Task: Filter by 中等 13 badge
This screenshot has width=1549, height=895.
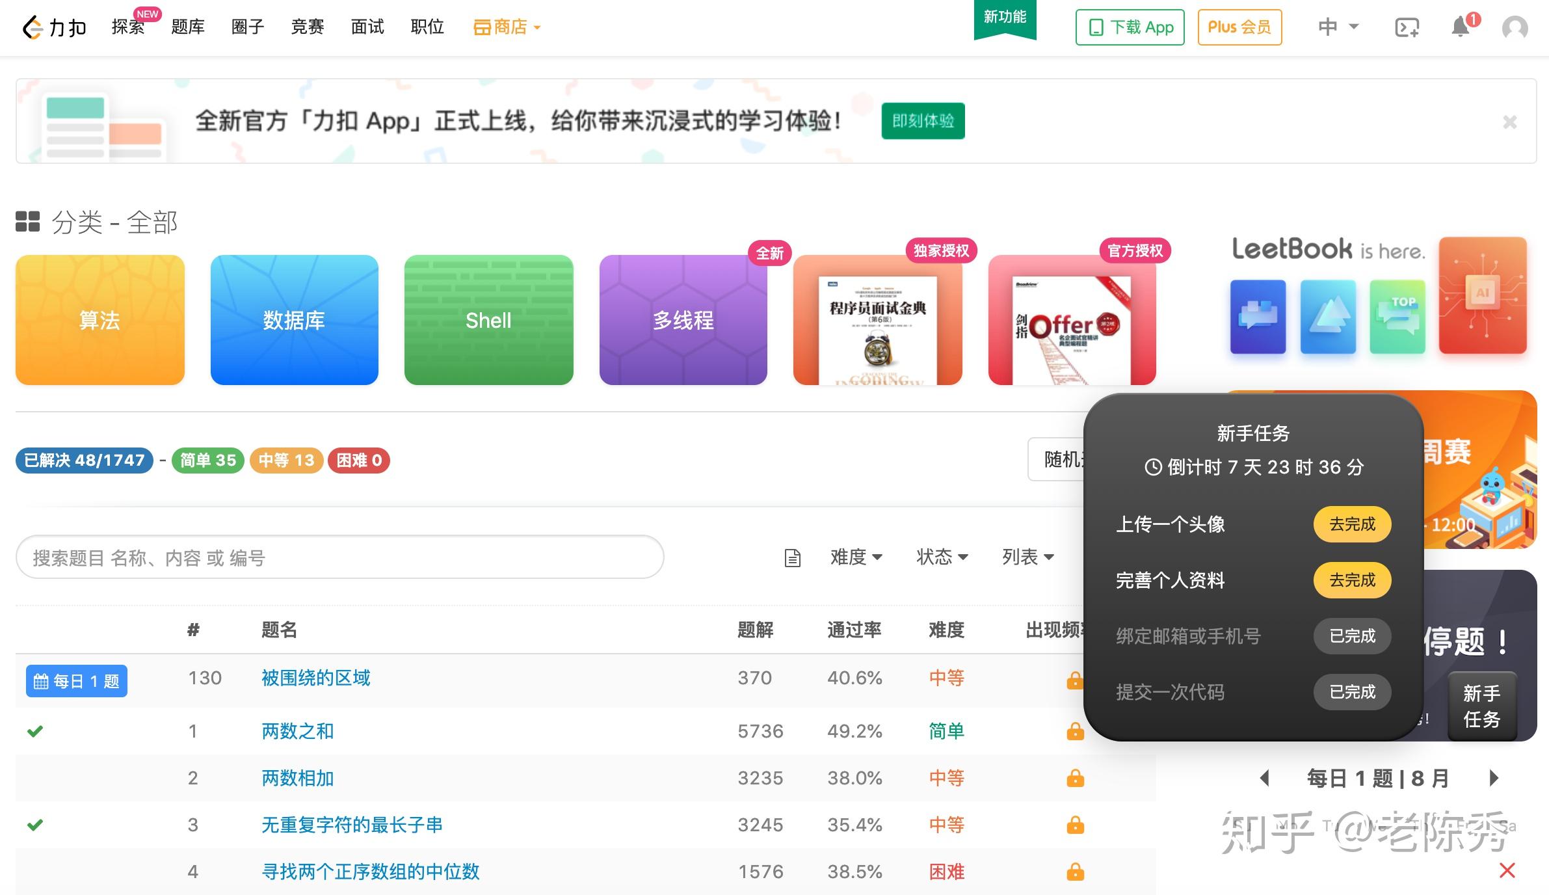Action: click(286, 460)
